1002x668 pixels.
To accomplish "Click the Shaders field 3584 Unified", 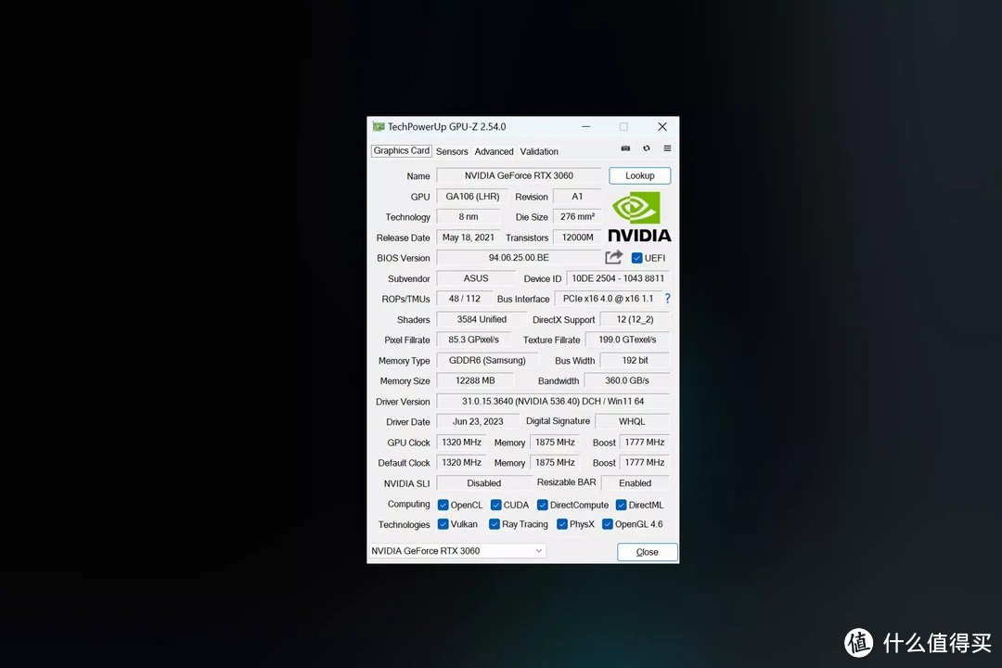I will coord(482,319).
